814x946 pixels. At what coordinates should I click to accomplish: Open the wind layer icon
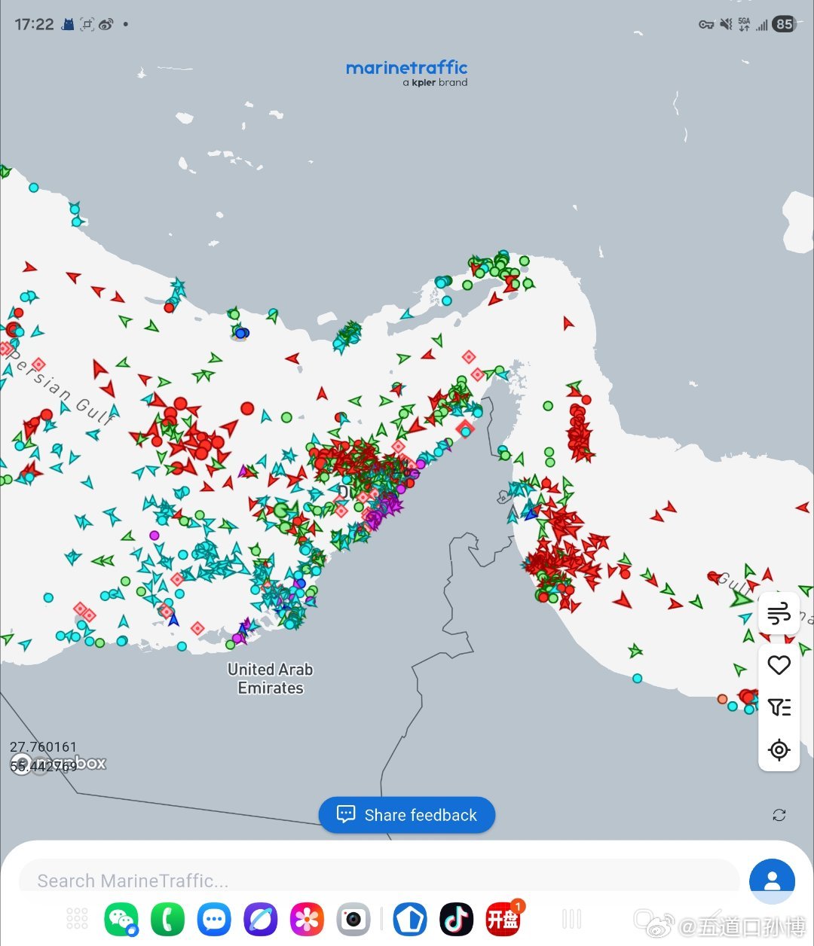click(779, 614)
